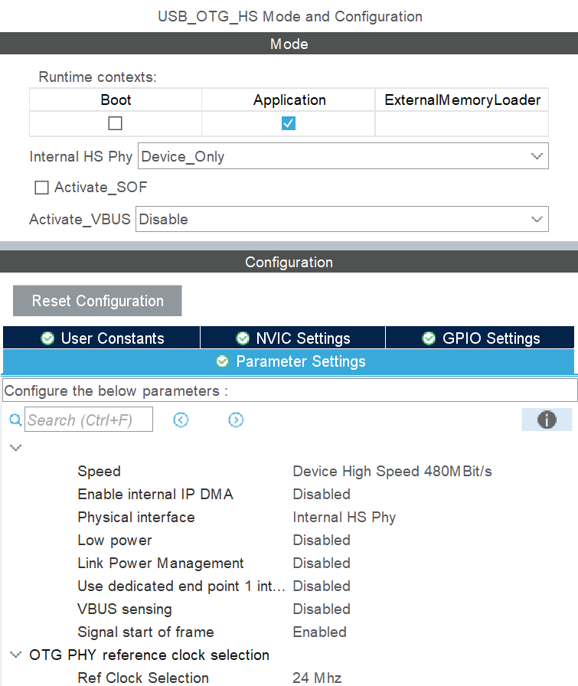Open the Activate_VBUS dropdown
Image resolution: width=578 pixels, height=686 pixels.
341,220
